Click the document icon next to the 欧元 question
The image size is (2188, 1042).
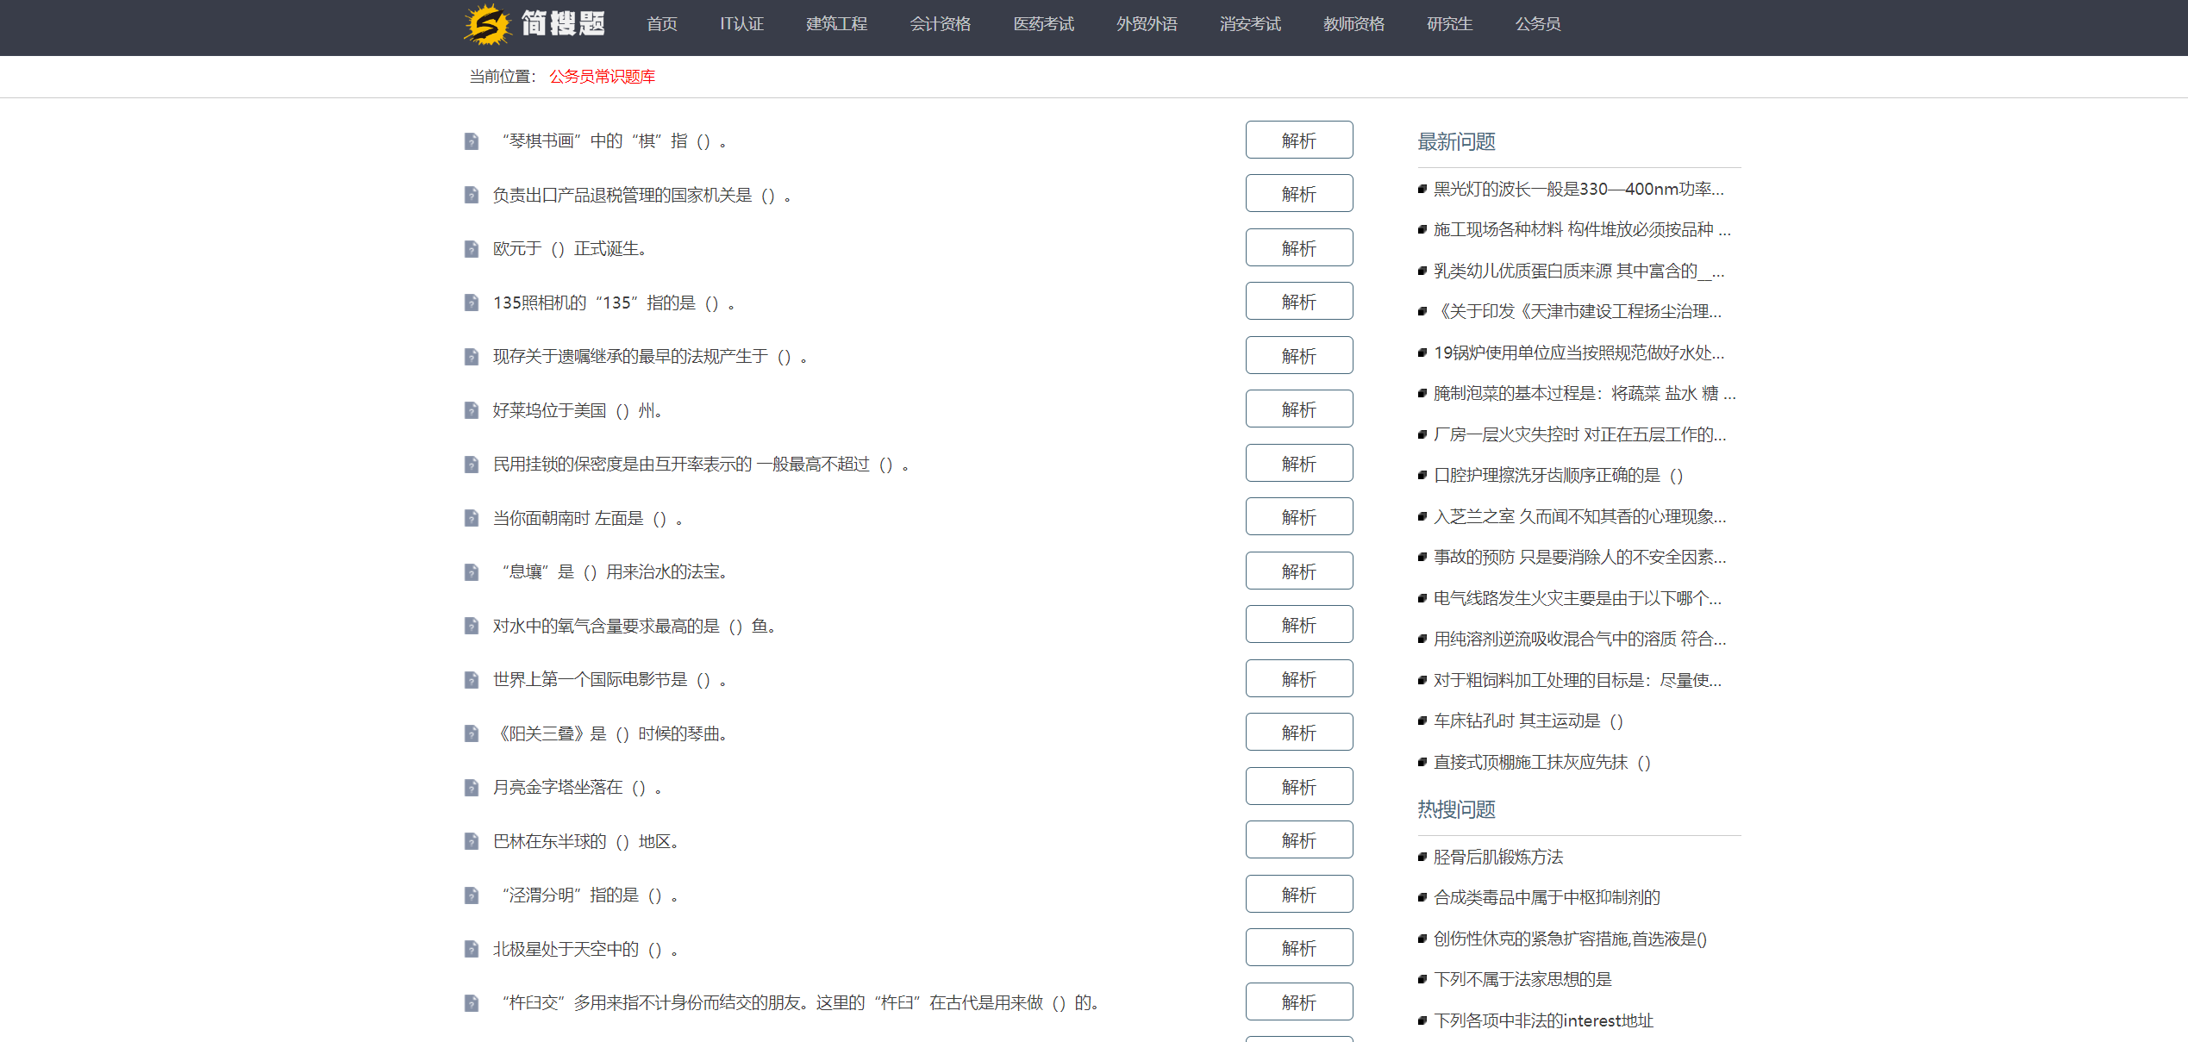472,249
